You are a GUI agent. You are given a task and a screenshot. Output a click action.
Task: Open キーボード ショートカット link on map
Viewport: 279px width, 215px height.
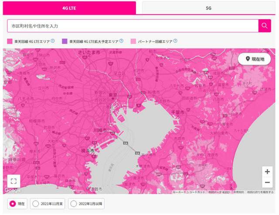tap(189, 192)
